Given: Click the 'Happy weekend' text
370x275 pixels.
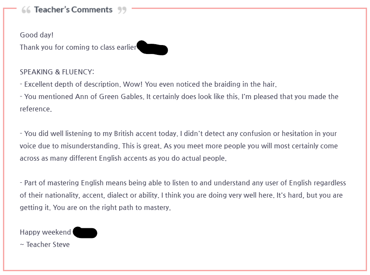Looking at the screenshot, I should (45, 232).
